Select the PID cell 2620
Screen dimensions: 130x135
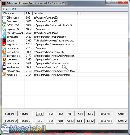pyautogui.click(x=29, y=37)
